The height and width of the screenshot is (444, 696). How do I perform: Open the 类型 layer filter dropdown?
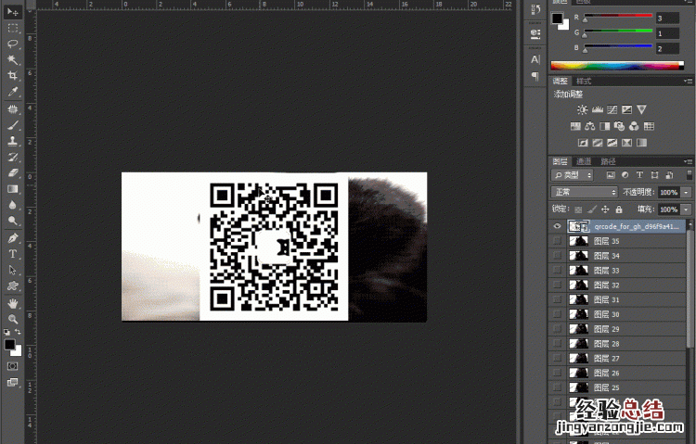572,174
